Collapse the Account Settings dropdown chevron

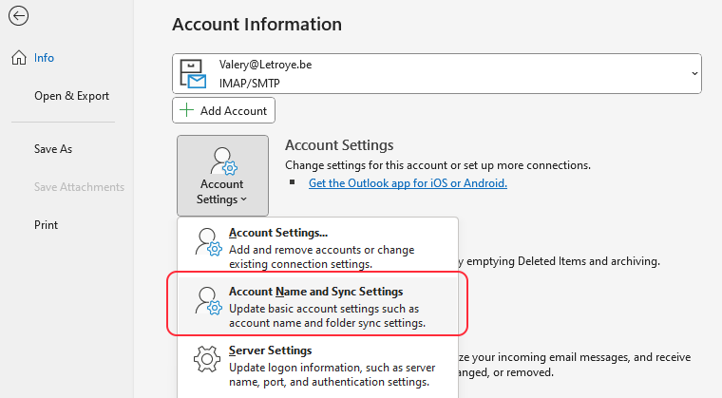coord(244,199)
